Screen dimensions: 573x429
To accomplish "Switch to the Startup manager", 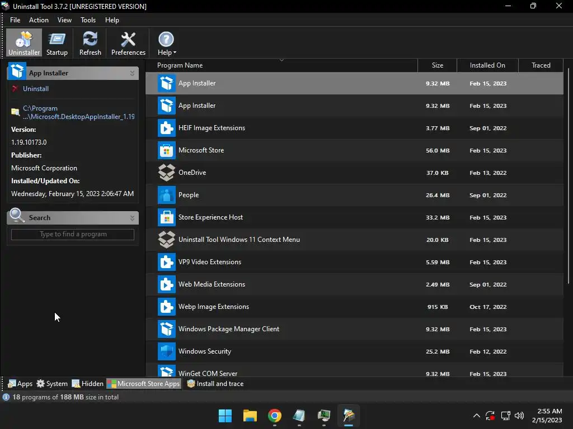I will point(57,43).
